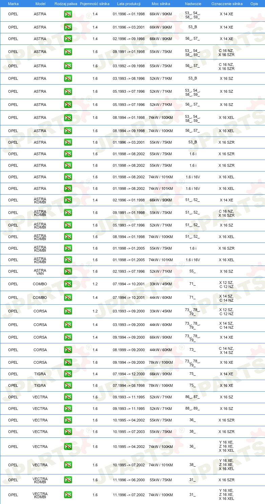The width and height of the screenshot is (265, 504).
Task: Select the COMBO model cell in the 1.2 row
Action: click(x=40, y=284)
